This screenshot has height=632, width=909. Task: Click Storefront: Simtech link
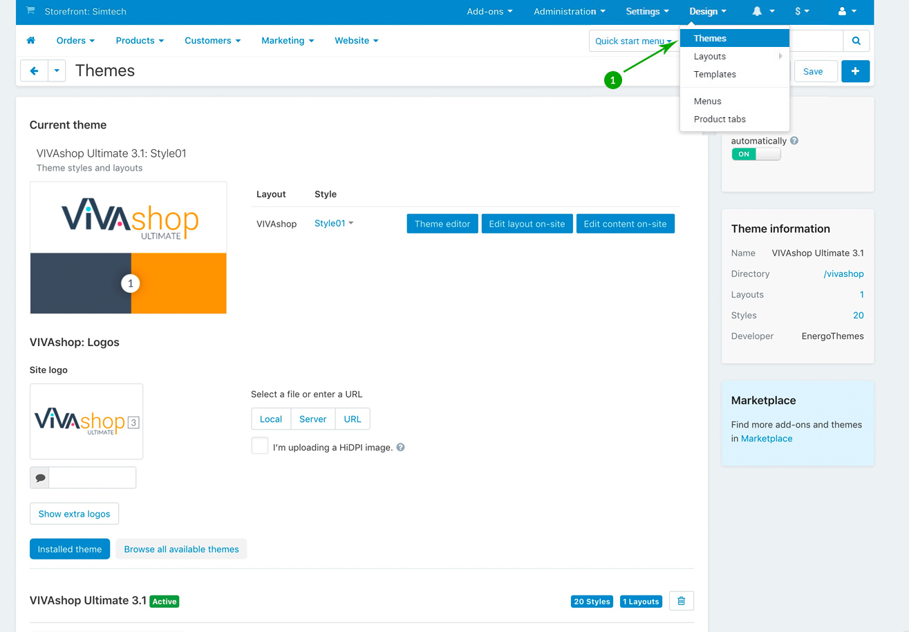click(x=86, y=11)
